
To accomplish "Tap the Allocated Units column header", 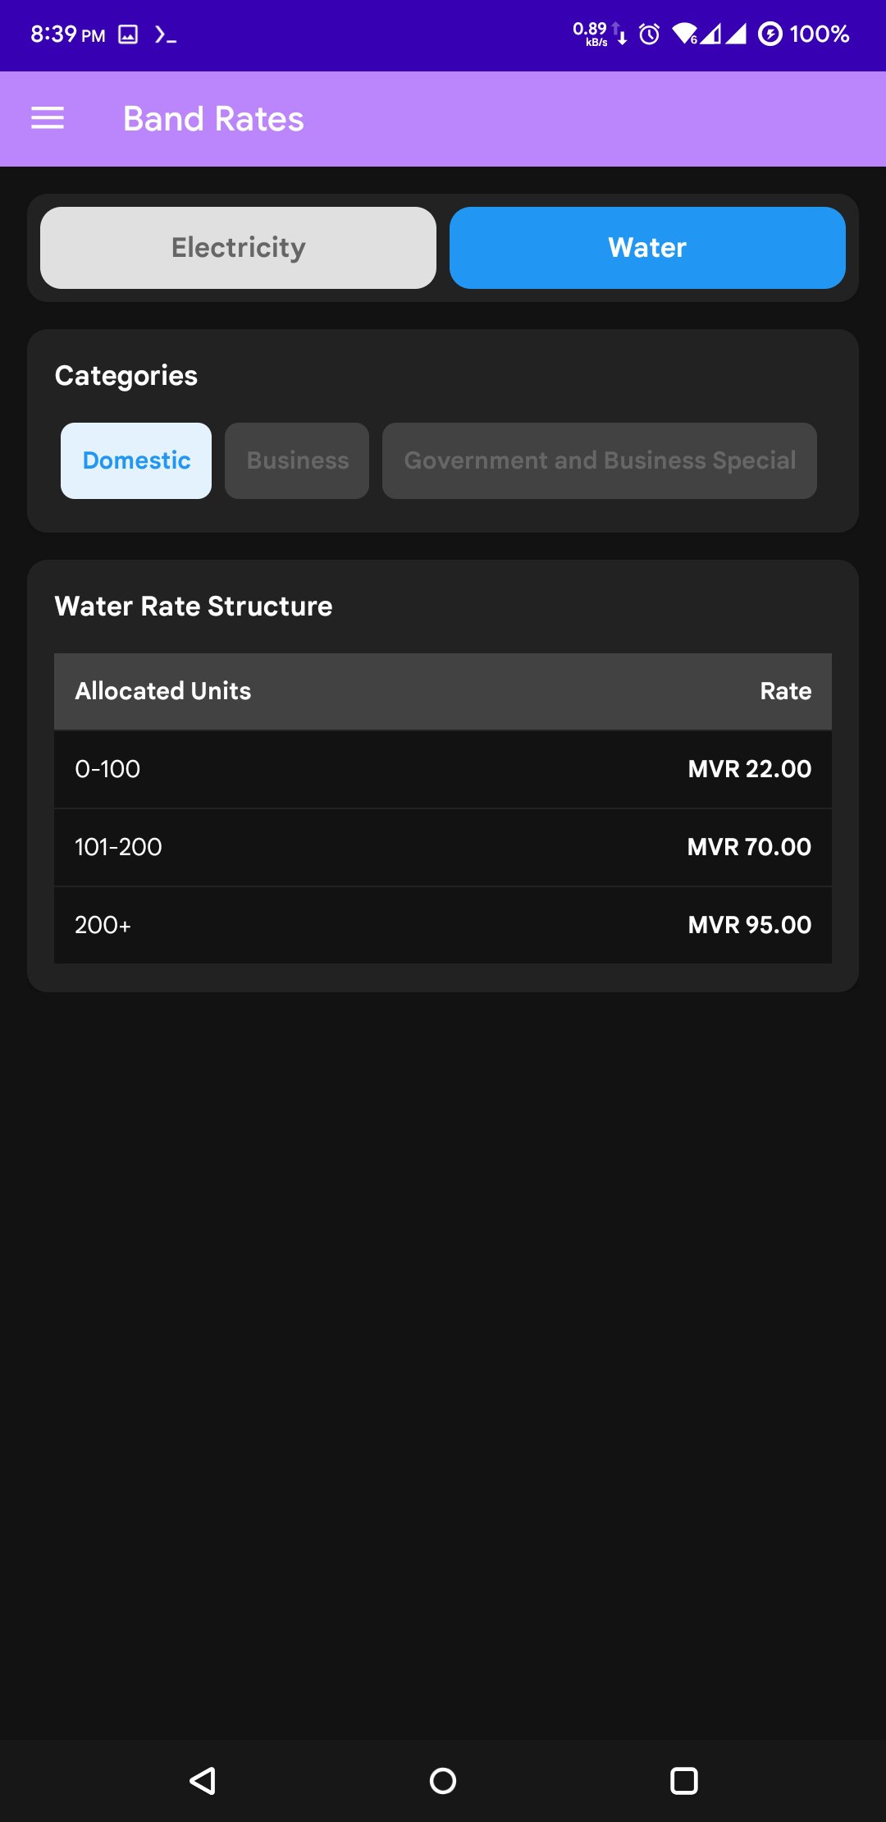I will 163,691.
